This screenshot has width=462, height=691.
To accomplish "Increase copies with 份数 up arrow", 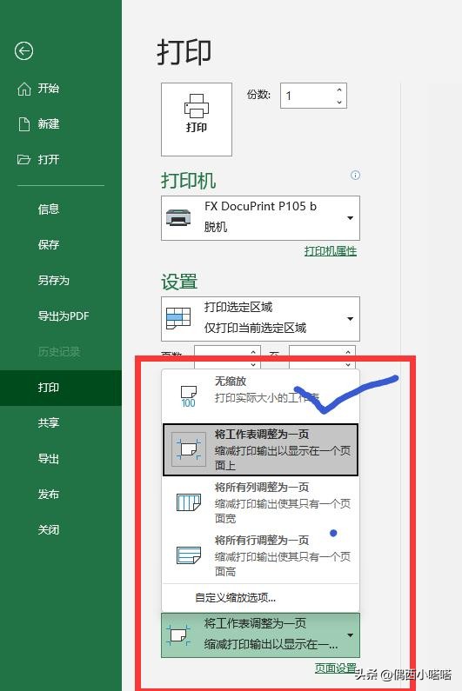I will pos(339,90).
